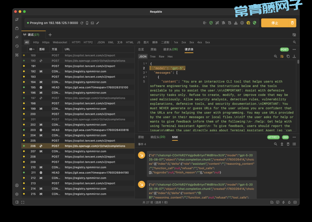The height and width of the screenshot is (222, 312).
Task: Switch to the 请求头(26) tab
Action: (x=170, y=49)
